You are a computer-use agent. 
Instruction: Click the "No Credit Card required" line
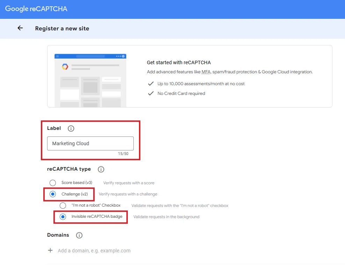(181, 94)
